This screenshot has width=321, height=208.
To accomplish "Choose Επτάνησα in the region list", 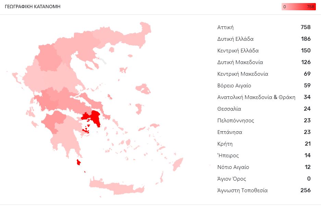I will [x=230, y=132].
